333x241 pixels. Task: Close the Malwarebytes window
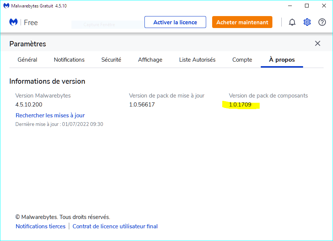(x=324, y=6)
